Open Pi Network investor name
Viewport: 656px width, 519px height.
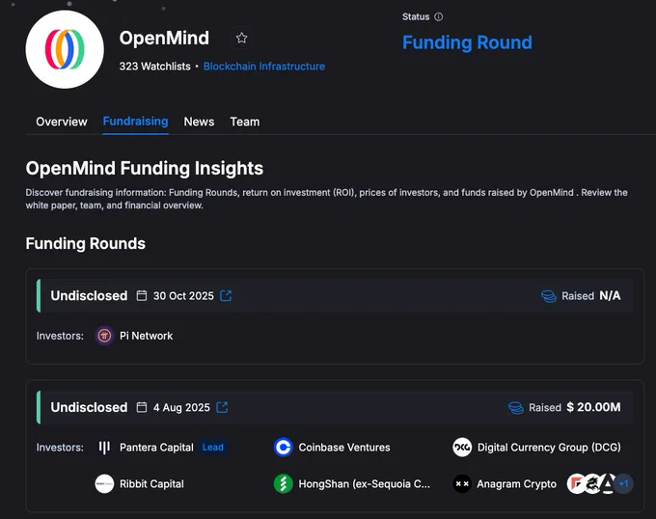point(146,336)
